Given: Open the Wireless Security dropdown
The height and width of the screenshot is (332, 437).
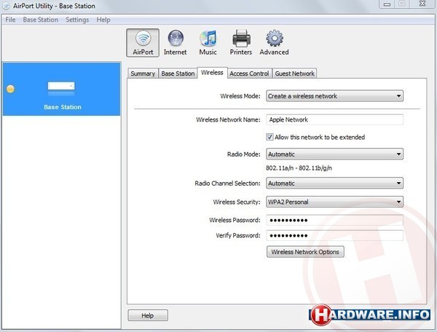Looking at the screenshot, I should pyautogui.click(x=334, y=202).
